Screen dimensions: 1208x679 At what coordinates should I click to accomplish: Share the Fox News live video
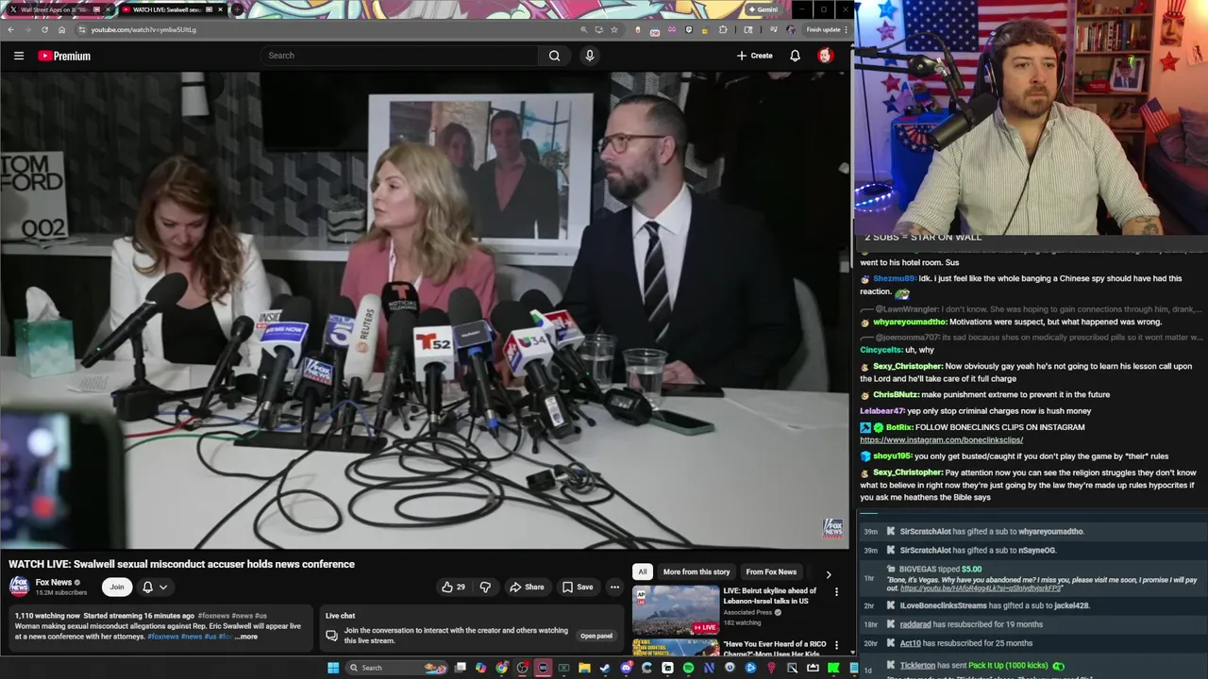coord(527,587)
